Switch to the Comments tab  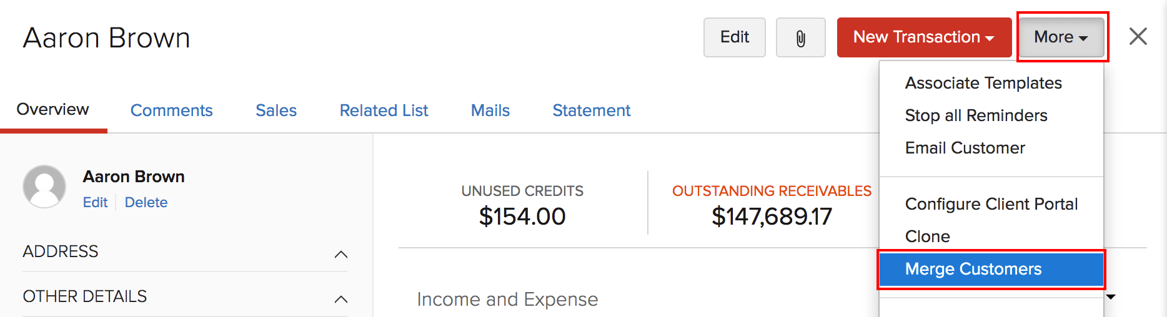coord(171,110)
